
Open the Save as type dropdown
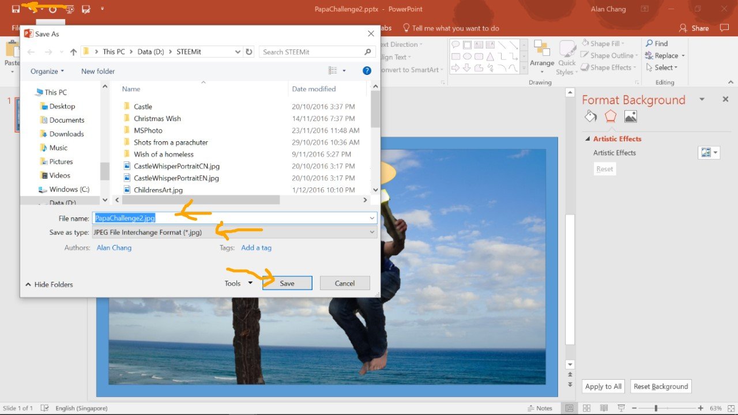pos(235,232)
